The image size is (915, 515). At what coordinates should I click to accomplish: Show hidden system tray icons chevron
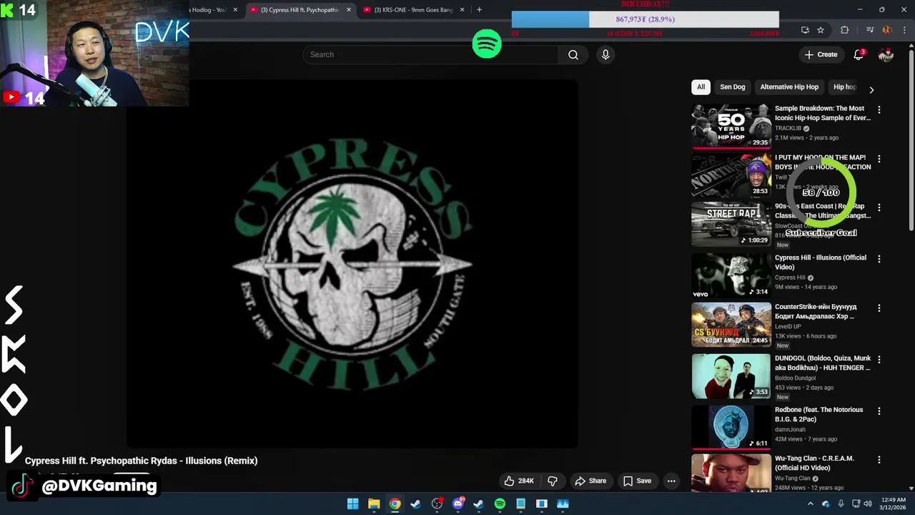click(810, 504)
